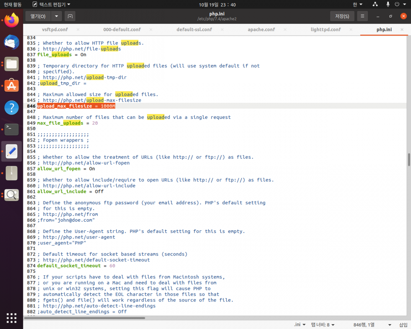Switch to the apache.conf tab

point(261,29)
